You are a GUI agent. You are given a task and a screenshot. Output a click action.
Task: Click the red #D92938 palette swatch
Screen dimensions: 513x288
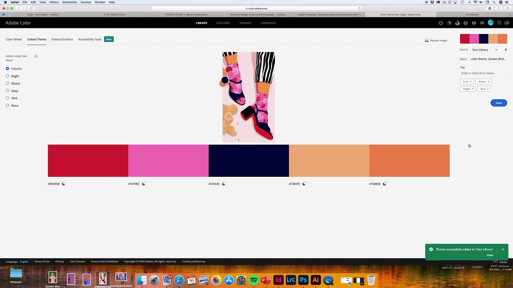pyautogui.click(x=88, y=160)
